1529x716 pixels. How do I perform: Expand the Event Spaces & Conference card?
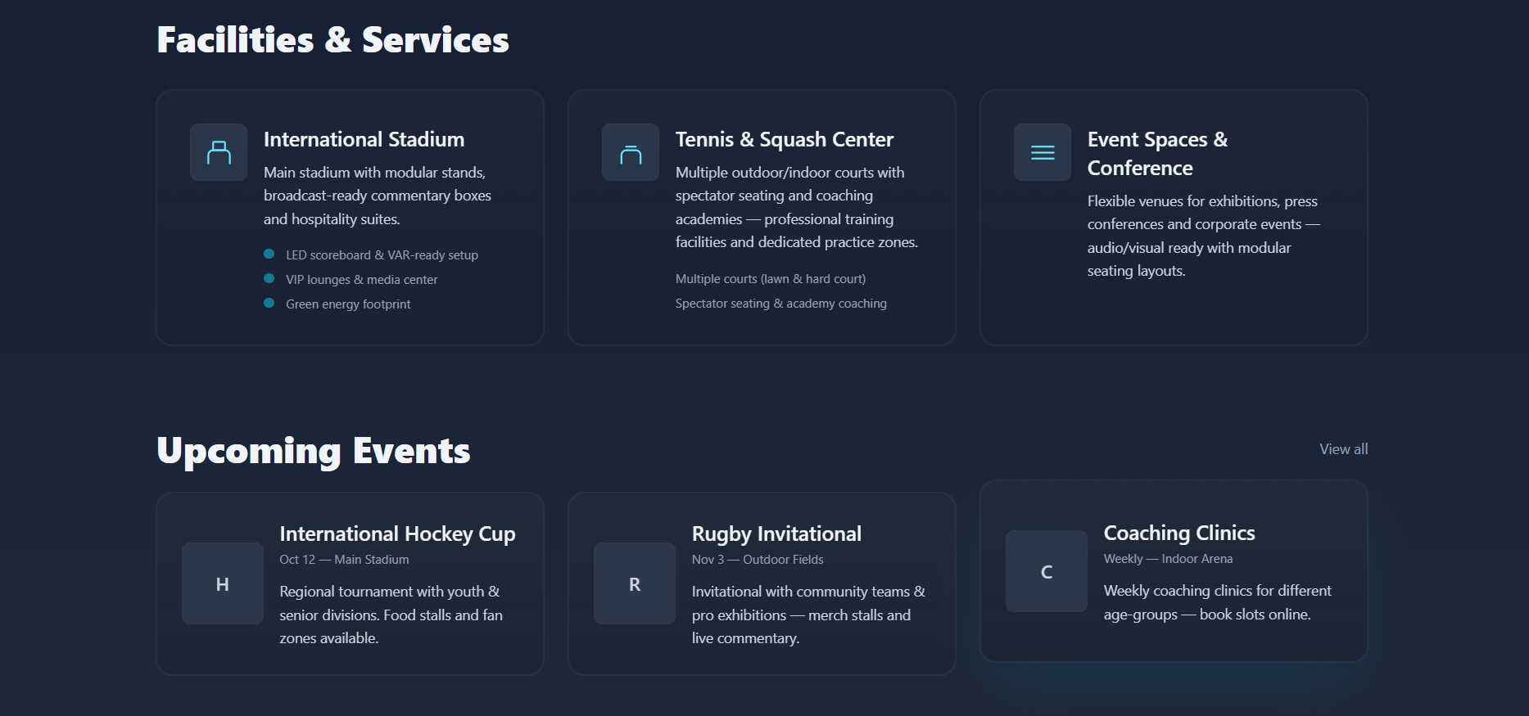pos(1173,217)
